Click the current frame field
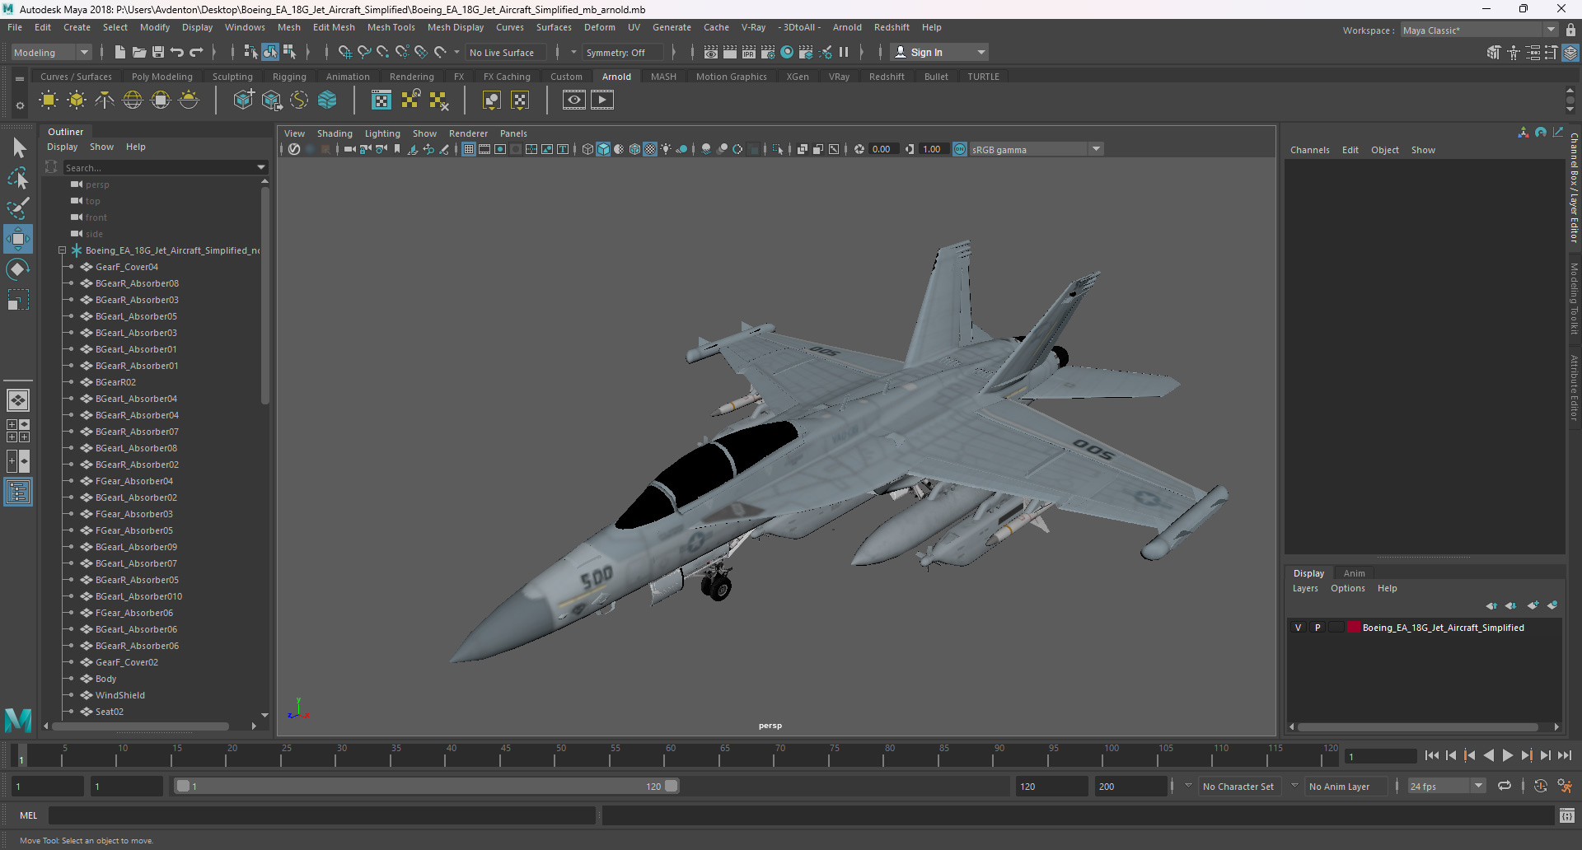 [x=1380, y=756]
